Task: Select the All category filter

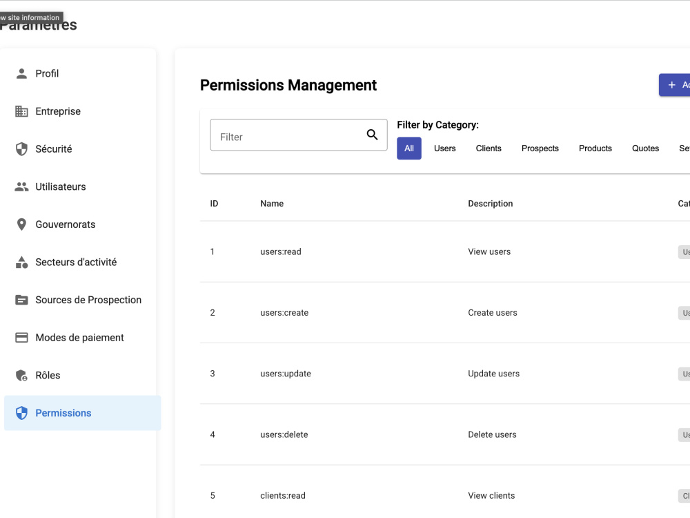Action: pos(409,148)
